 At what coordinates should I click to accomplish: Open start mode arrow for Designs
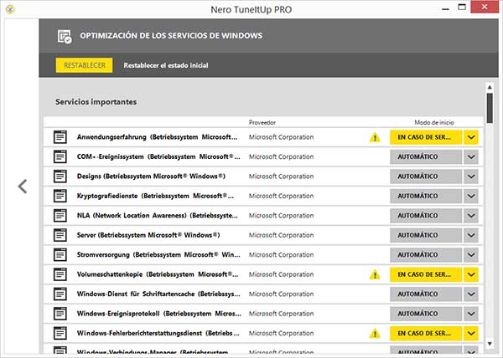471,176
